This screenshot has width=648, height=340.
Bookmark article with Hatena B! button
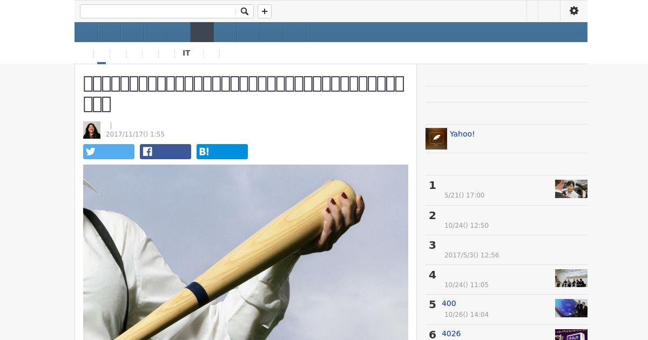(x=222, y=152)
